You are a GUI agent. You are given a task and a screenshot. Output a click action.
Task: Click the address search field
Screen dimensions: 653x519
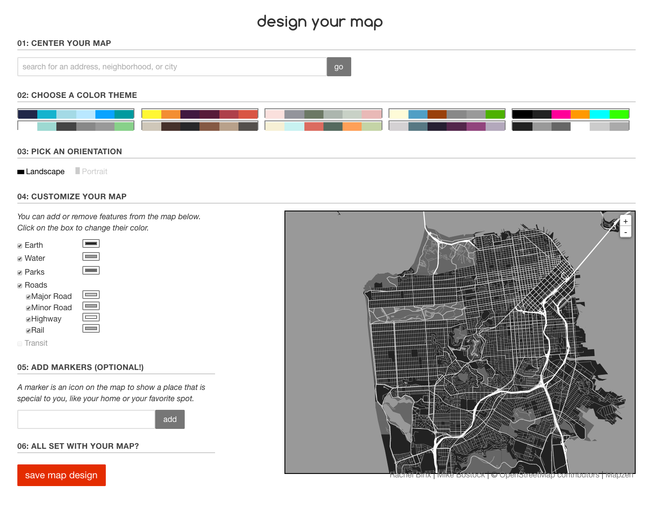[171, 67]
